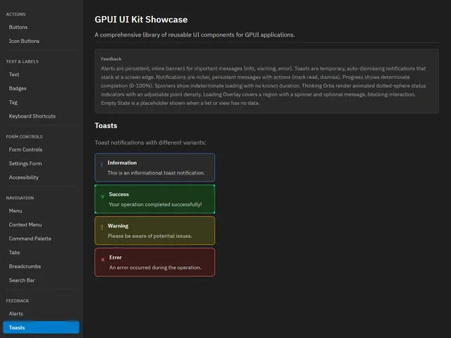Screen dimensions: 451x338
Task: Click the Information toast title
Action: [122, 163]
